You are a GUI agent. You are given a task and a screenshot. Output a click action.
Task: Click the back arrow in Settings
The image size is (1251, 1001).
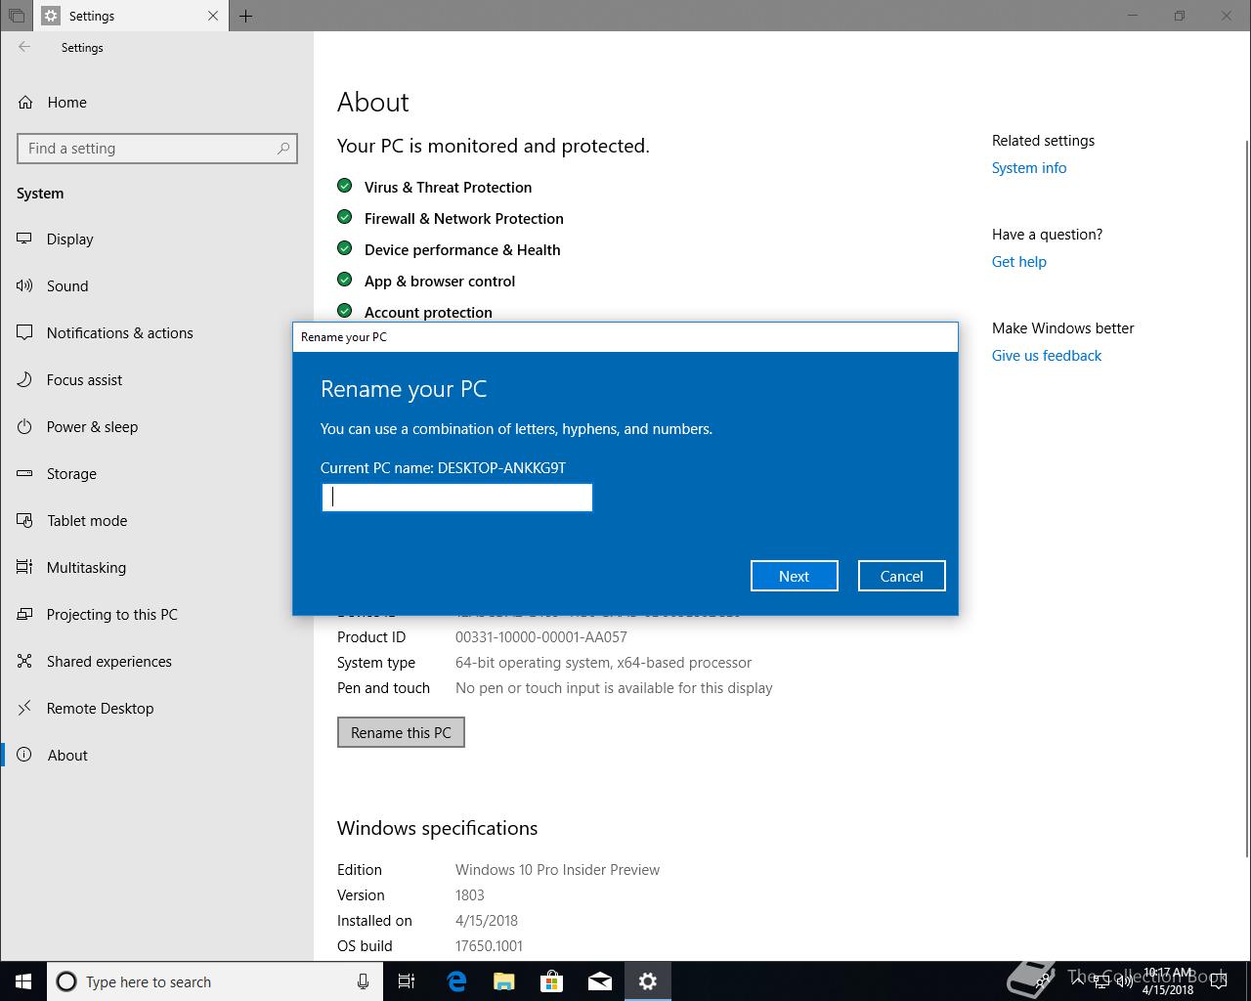24,47
